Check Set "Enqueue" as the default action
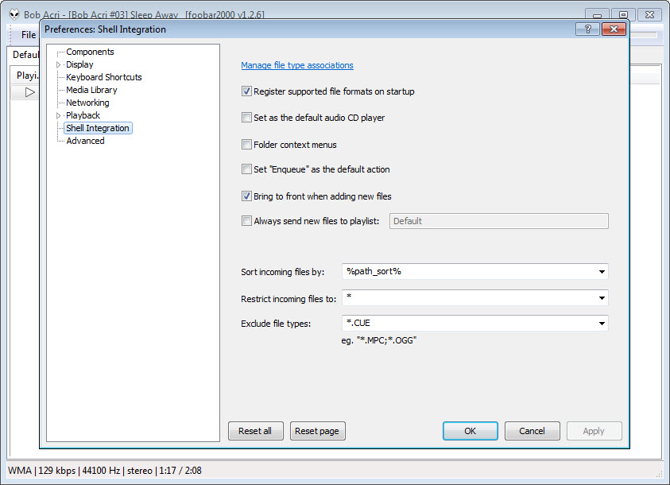 point(246,169)
